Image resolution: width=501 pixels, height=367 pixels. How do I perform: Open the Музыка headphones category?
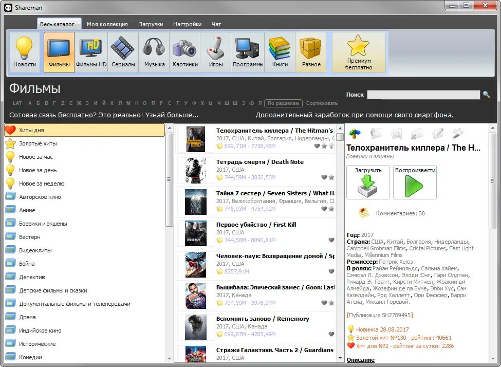point(154,52)
